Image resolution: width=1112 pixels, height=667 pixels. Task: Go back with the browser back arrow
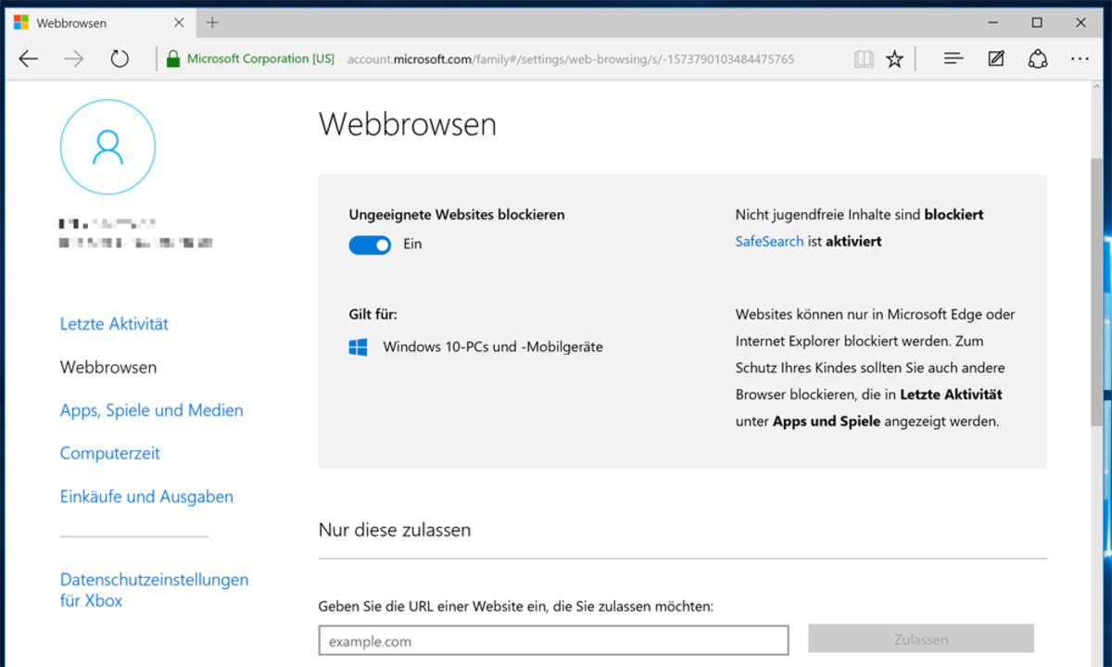[x=29, y=59]
